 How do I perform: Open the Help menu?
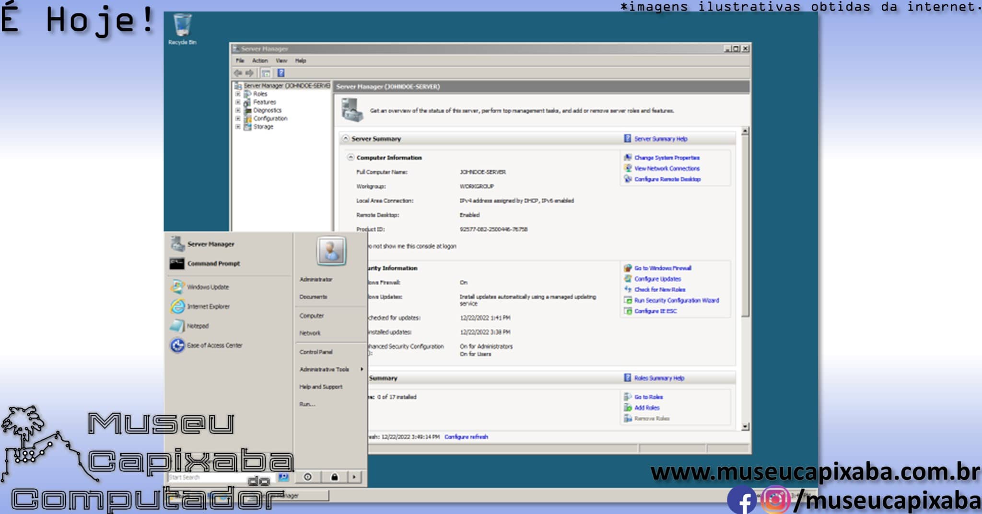[x=301, y=60]
